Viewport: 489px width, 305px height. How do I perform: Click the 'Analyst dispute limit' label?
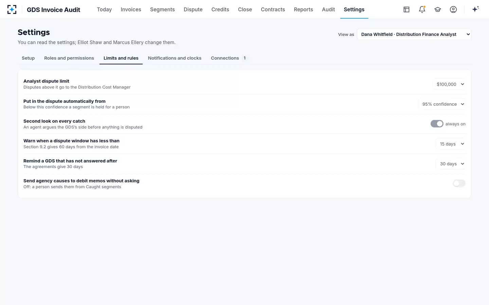[x=46, y=81]
